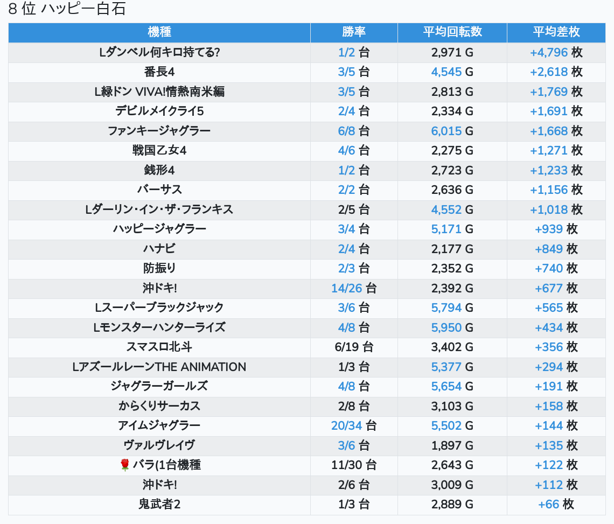Click the 3,402 G average spins value
Image resolution: width=614 pixels, height=524 pixels.
(452, 347)
